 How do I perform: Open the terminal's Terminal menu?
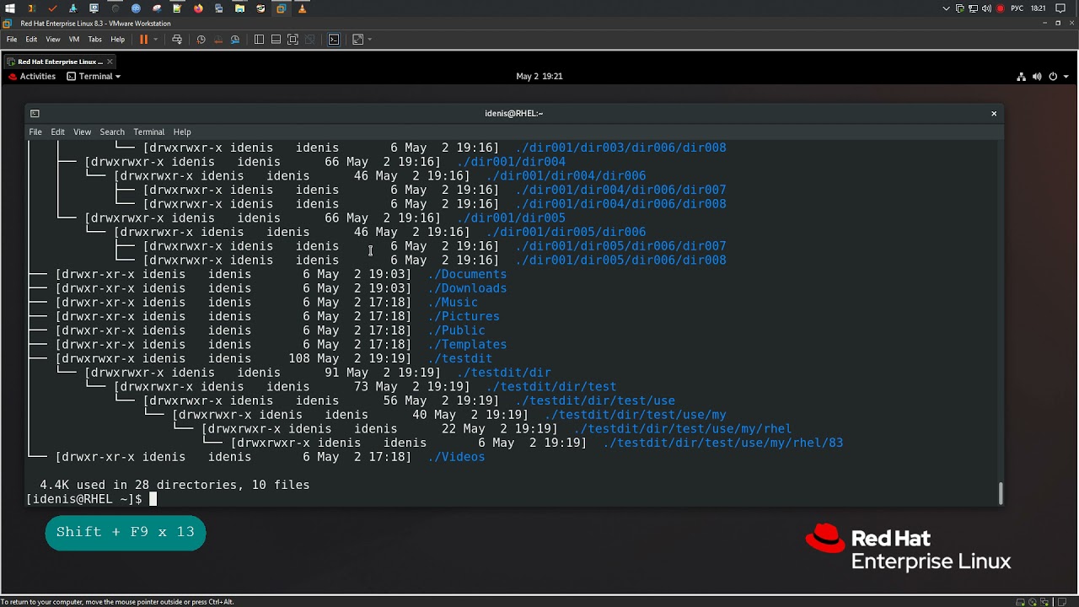pos(148,132)
